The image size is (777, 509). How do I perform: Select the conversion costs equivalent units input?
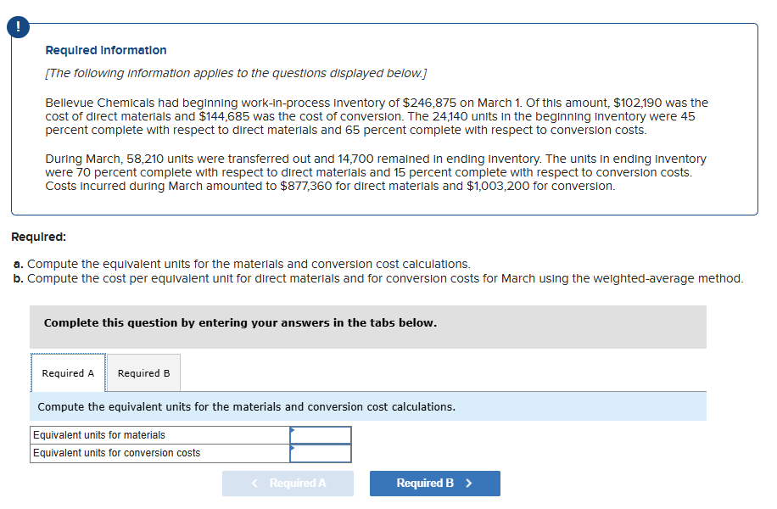click(321, 453)
